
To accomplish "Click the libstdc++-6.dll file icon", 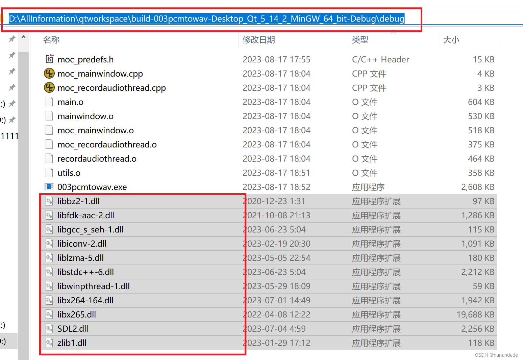I will [49, 272].
